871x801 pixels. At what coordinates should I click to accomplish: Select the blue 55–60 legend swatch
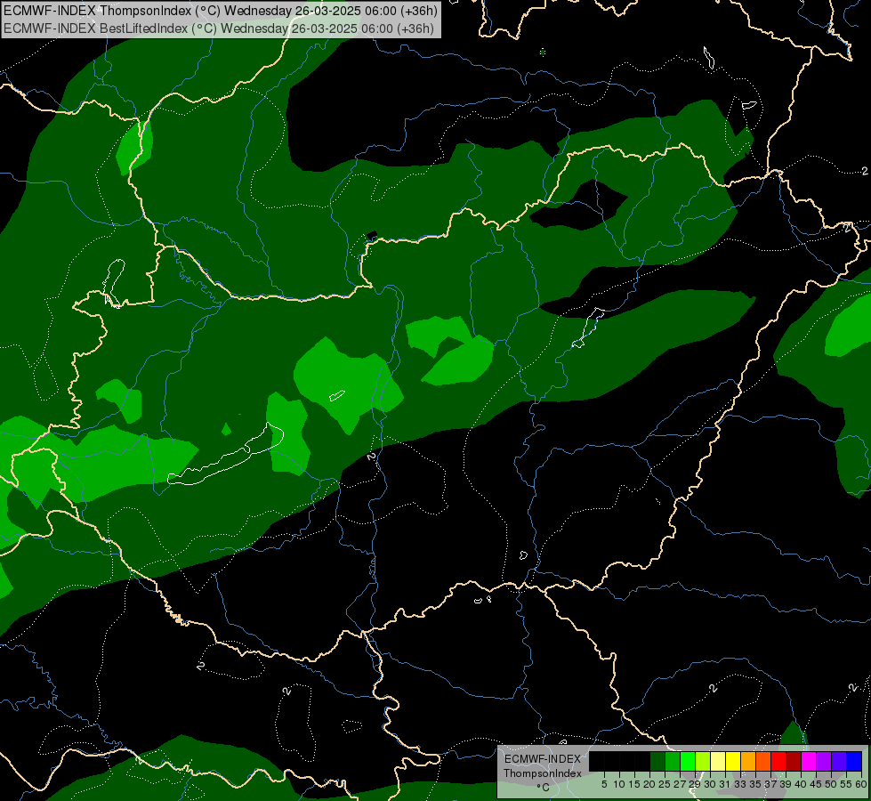click(x=854, y=762)
